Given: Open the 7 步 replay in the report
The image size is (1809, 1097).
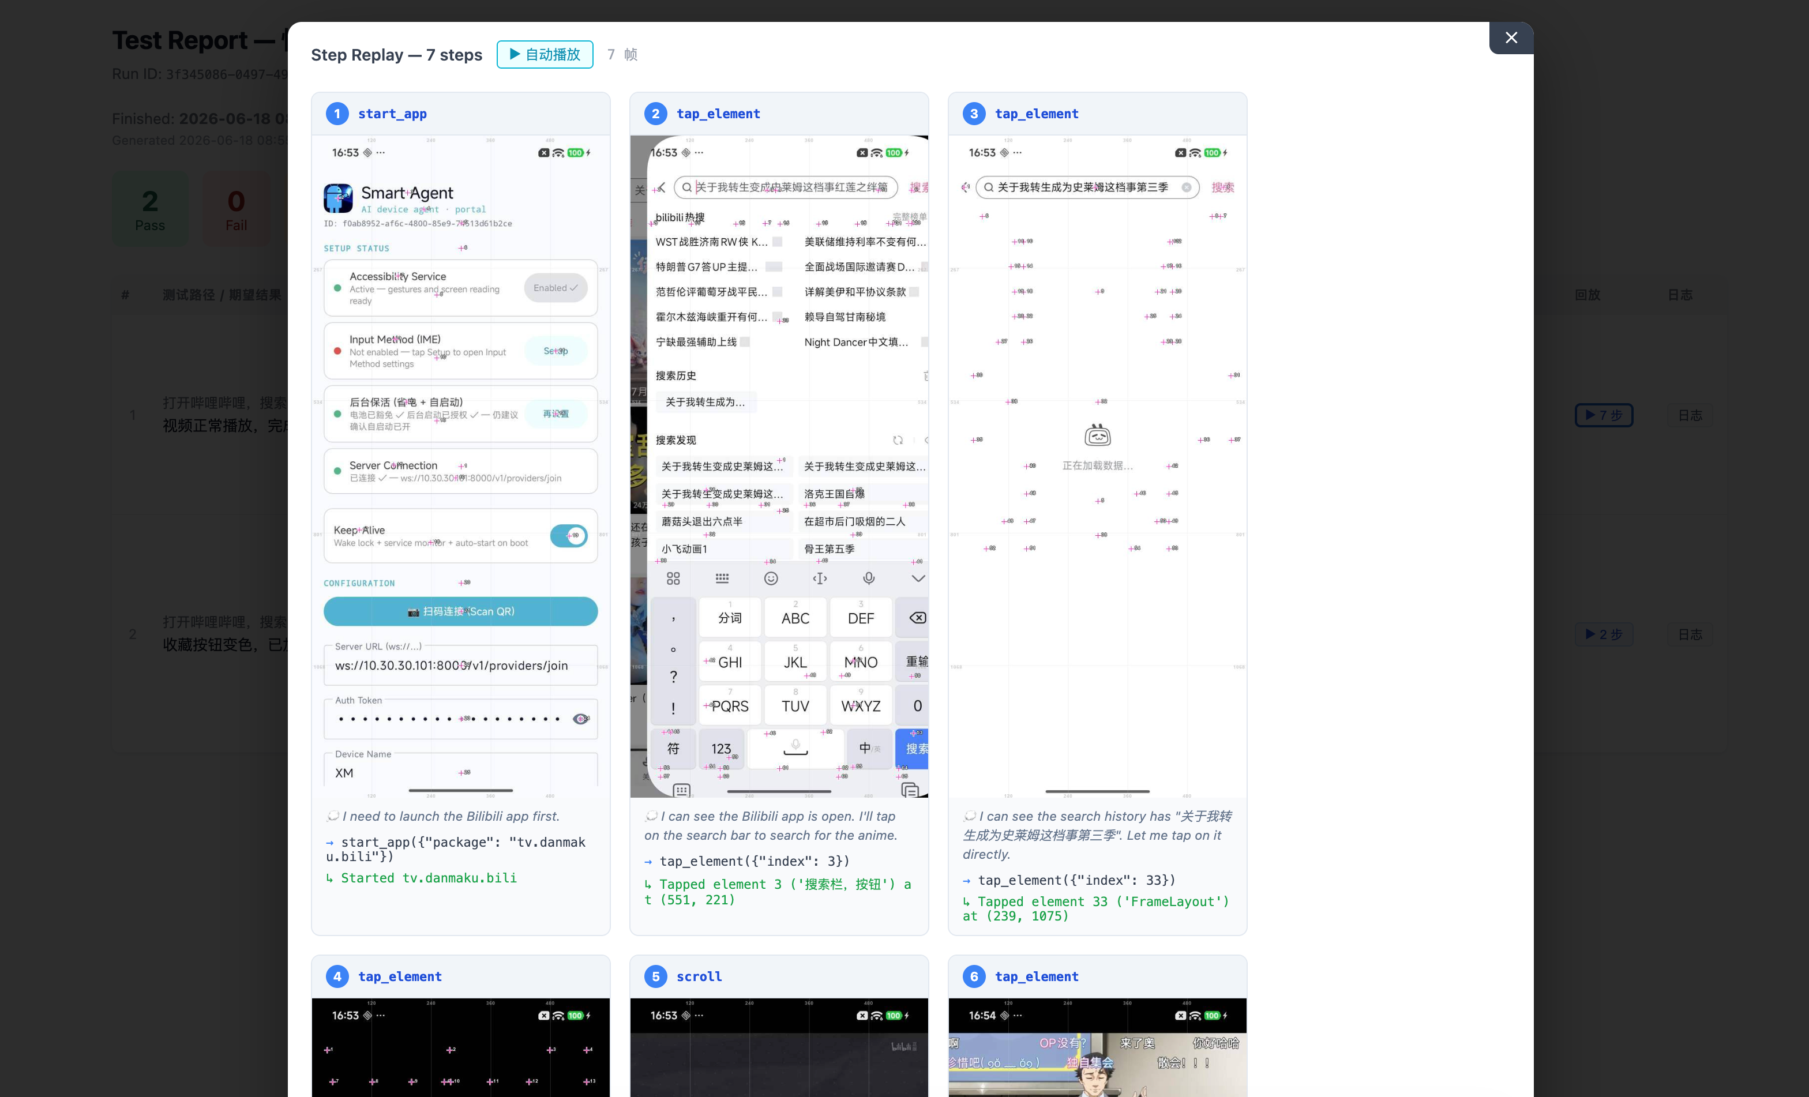Looking at the screenshot, I should [x=1604, y=415].
